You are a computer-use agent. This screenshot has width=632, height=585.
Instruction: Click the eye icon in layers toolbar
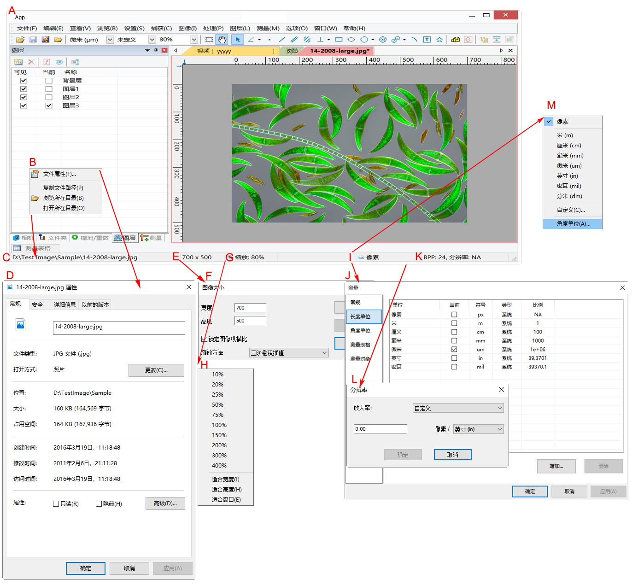click(x=59, y=62)
